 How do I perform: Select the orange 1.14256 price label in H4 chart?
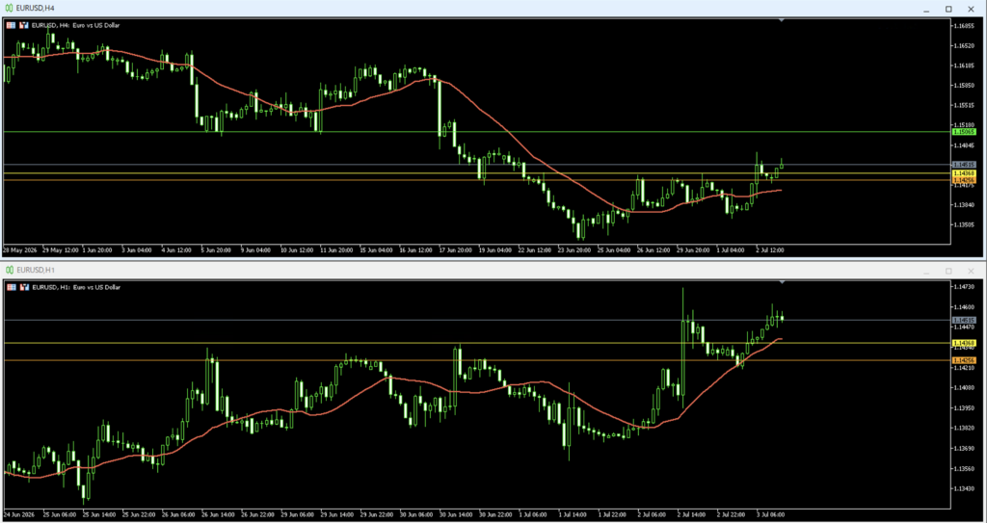964,180
